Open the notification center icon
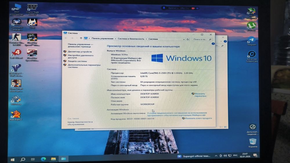290x163 pixels. point(255,155)
